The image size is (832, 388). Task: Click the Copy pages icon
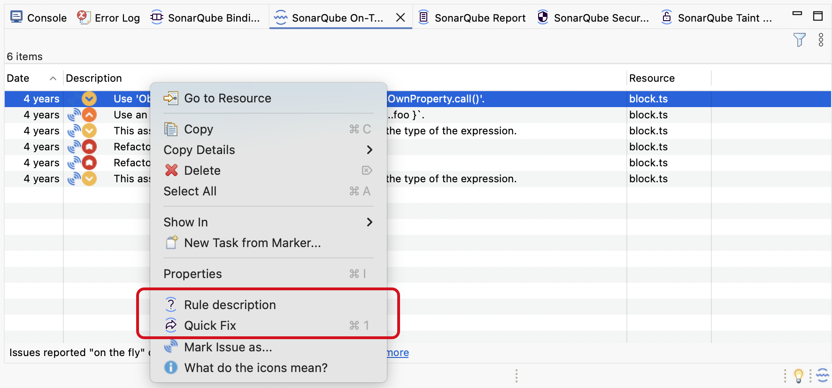171,129
